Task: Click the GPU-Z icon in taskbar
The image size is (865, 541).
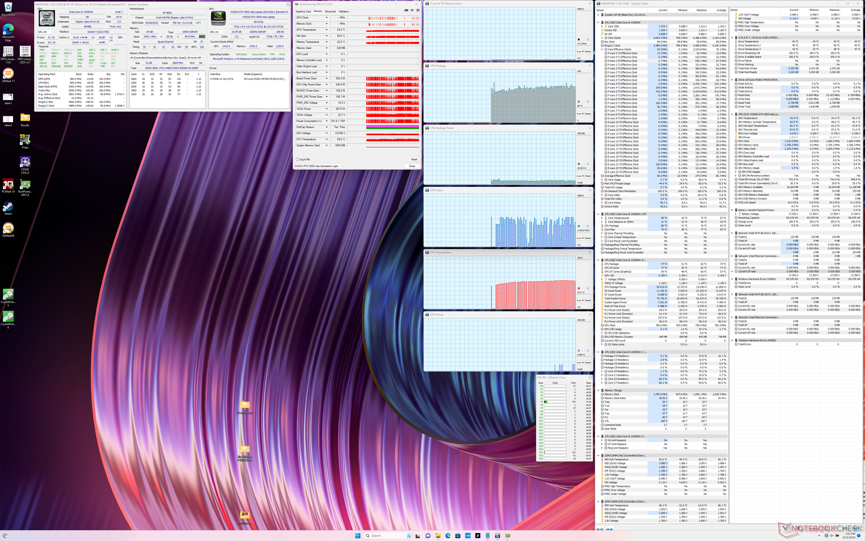Action: point(507,536)
